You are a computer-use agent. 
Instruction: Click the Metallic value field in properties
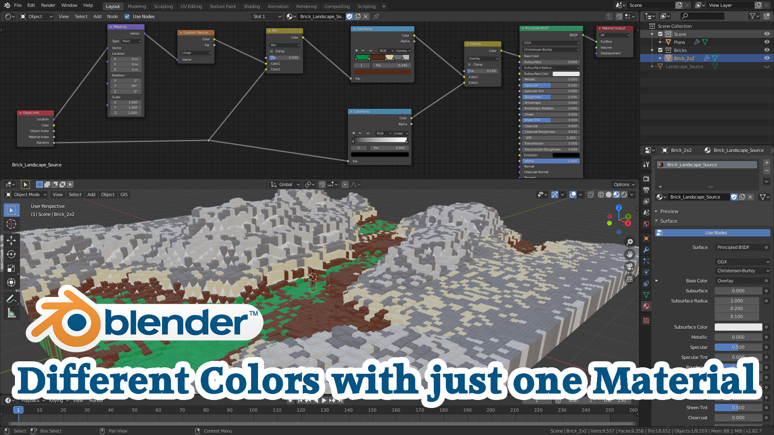(738, 337)
